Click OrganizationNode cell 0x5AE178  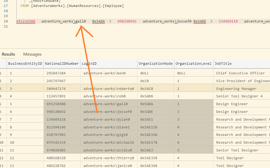(x=156, y=142)
